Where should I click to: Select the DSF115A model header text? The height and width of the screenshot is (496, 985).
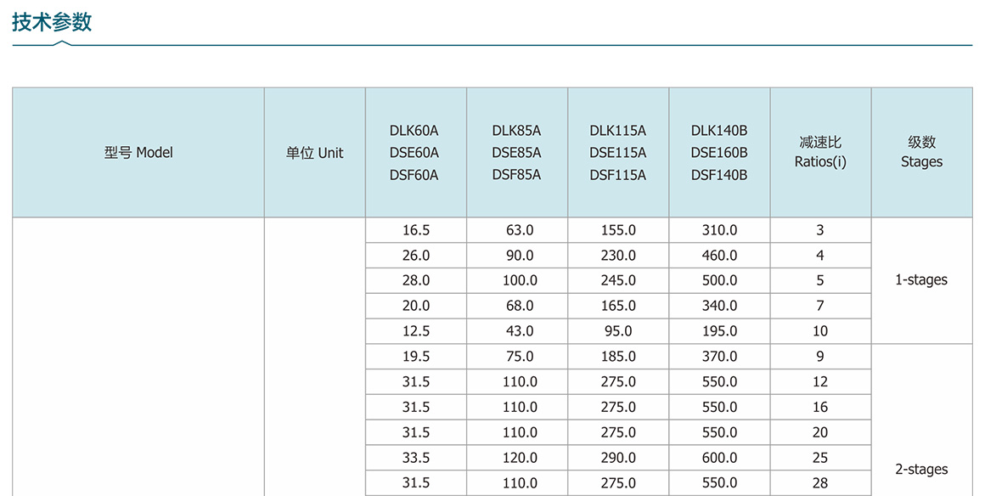617,175
